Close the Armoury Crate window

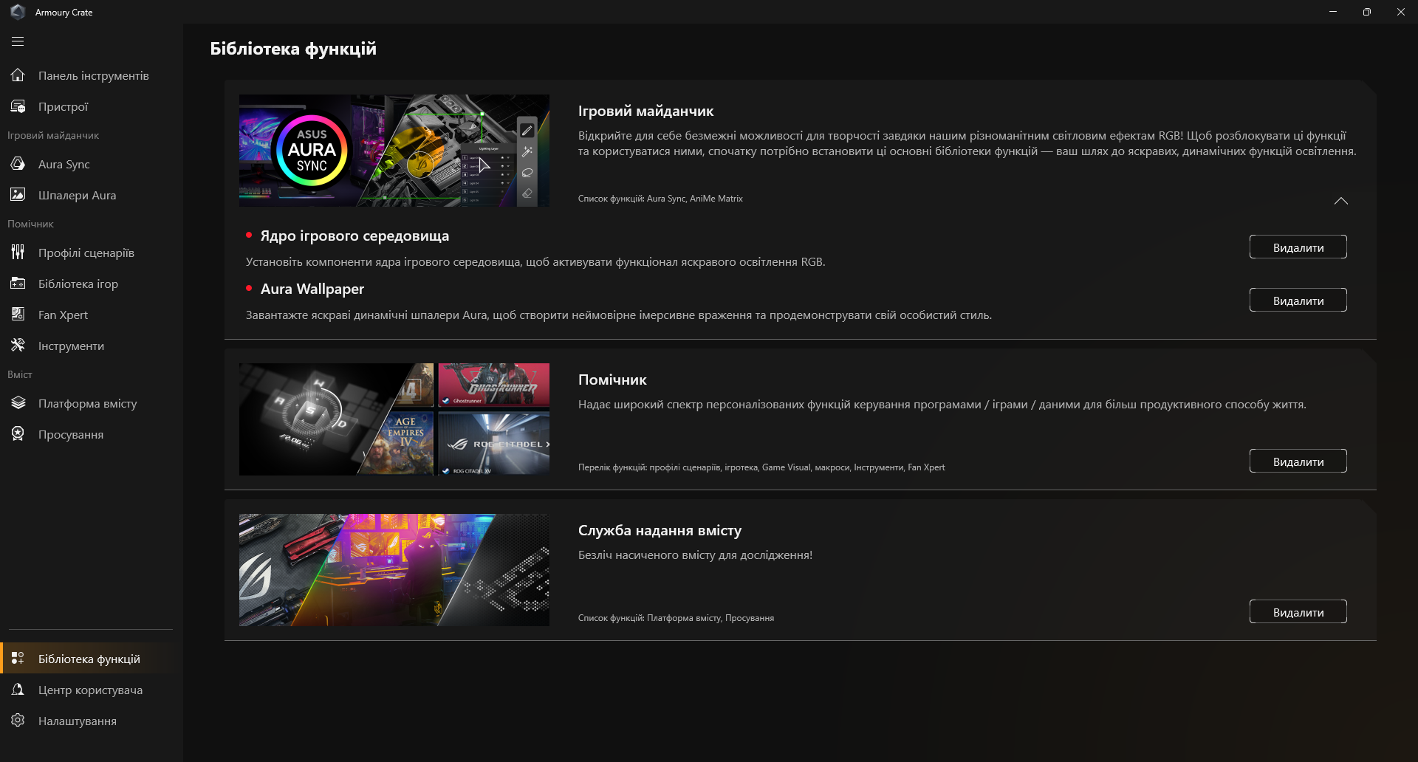pos(1401,12)
